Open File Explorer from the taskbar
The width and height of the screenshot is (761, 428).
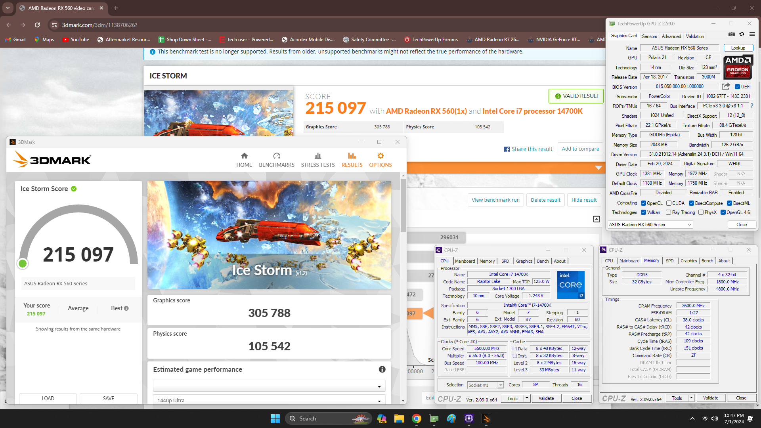(x=399, y=418)
